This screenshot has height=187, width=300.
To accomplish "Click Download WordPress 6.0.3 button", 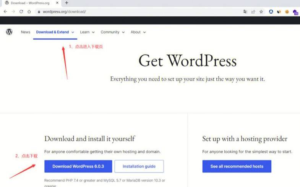I will coord(78,166).
